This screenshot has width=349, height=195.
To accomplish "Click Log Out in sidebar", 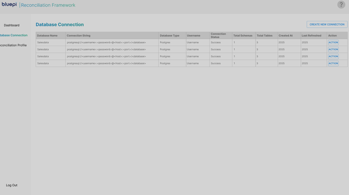I will [x=12, y=185].
